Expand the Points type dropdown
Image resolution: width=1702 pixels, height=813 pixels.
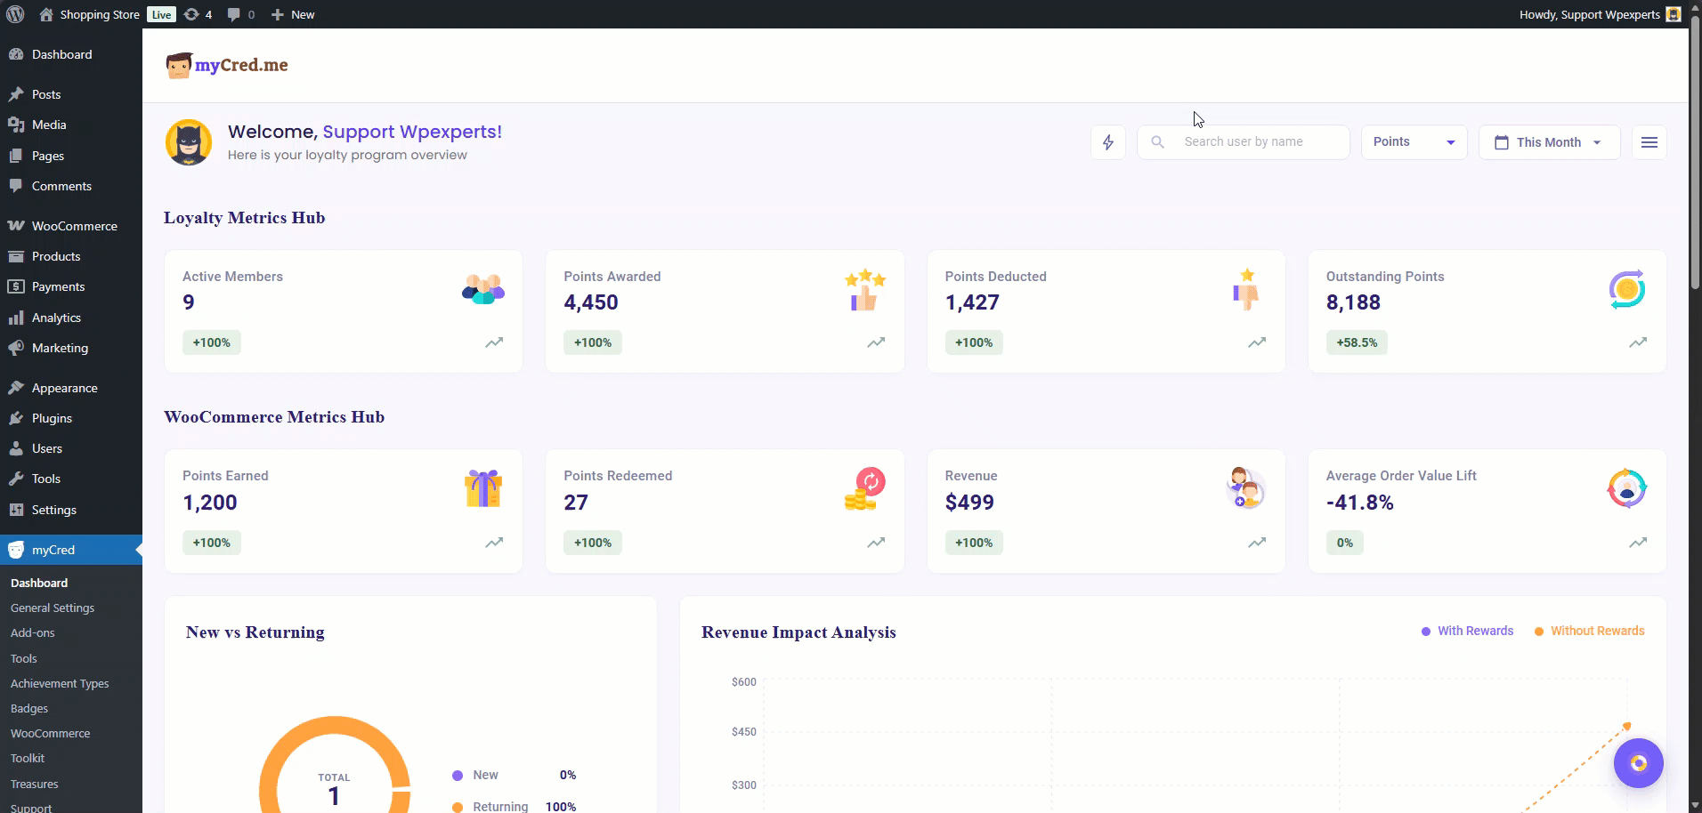click(x=1414, y=142)
